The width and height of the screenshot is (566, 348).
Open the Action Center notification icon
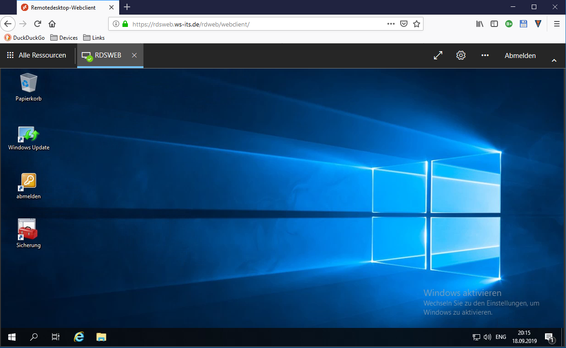(550, 337)
